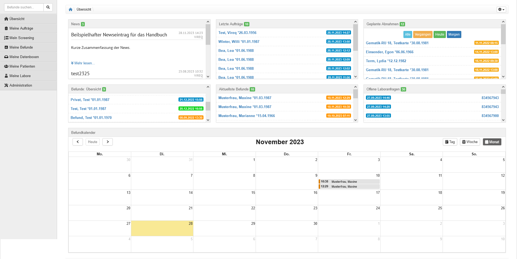Image resolution: width=517 pixels, height=259 pixels.
Task: Expand news with Mehr lesen
Action: [83, 63]
